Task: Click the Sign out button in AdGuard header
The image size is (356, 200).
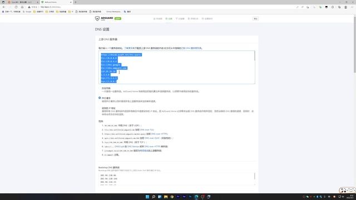Action: coord(255,18)
